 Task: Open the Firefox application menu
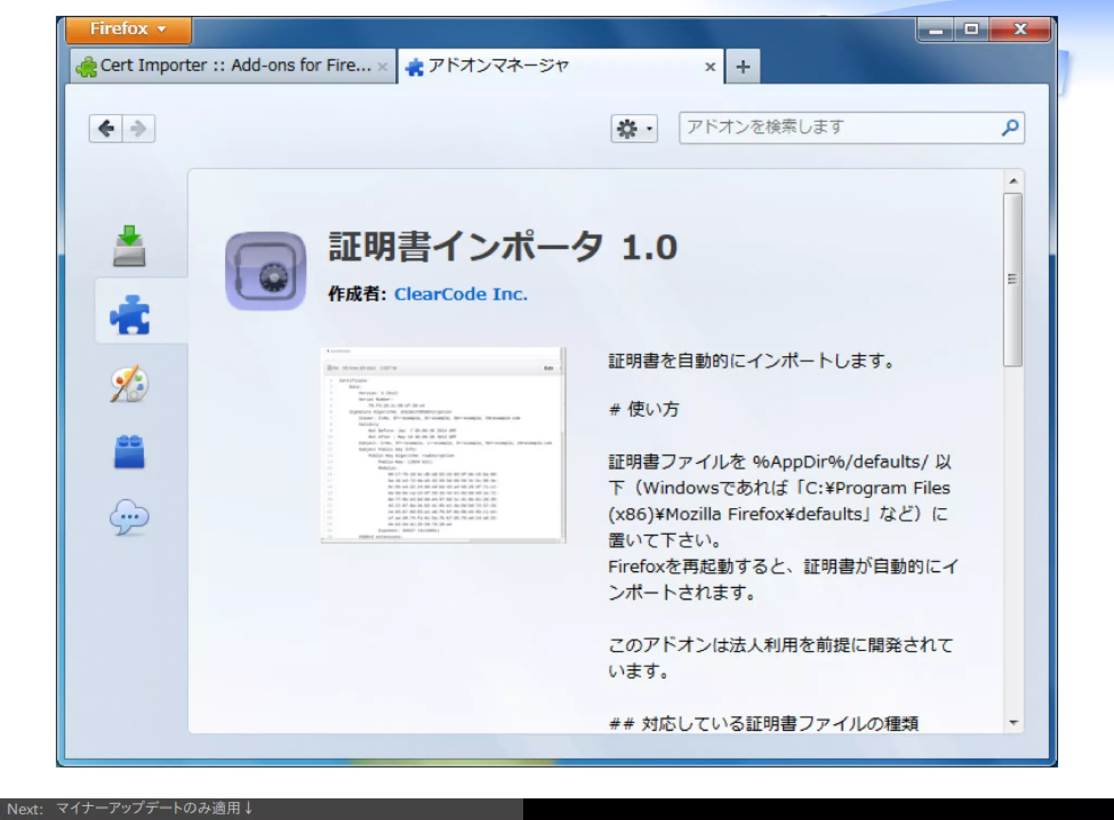pos(128,29)
